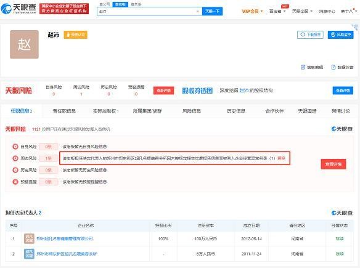Viewport: 360px width, 268px height.
Task: Switch to the 曾任职信息 tab
Action: (64, 111)
